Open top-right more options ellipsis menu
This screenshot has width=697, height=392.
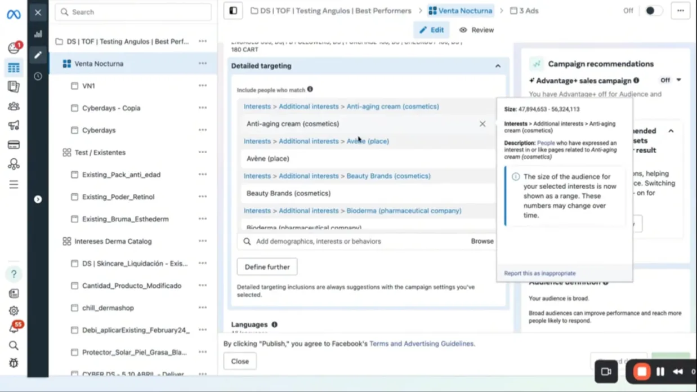(x=681, y=11)
